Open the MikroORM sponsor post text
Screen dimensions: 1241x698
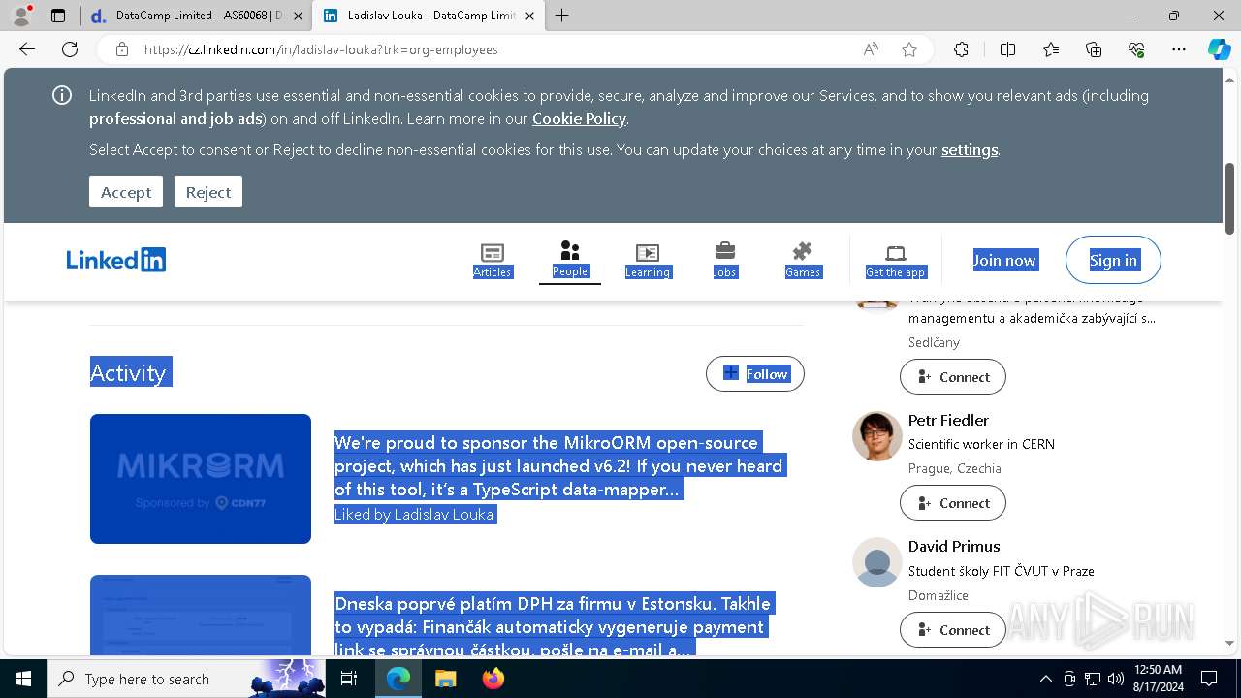[x=558, y=466]
